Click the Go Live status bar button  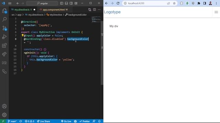pyautogui.click(x=66, y=121)
